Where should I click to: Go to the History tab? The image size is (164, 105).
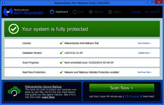[x=115, y=12]
